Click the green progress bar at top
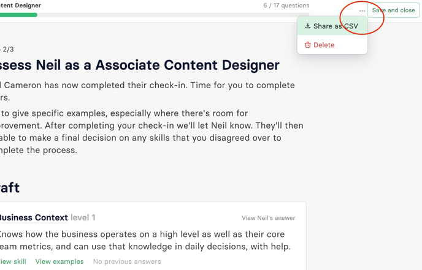The image size is (422, 270). point(18,15)
